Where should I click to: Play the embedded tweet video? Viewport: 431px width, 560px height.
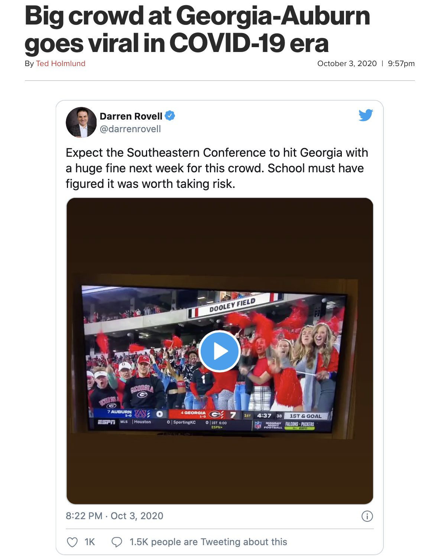coord(219,351)
